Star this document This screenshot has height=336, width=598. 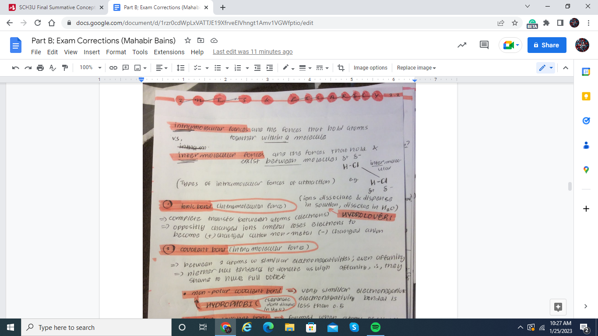point(188,40)
